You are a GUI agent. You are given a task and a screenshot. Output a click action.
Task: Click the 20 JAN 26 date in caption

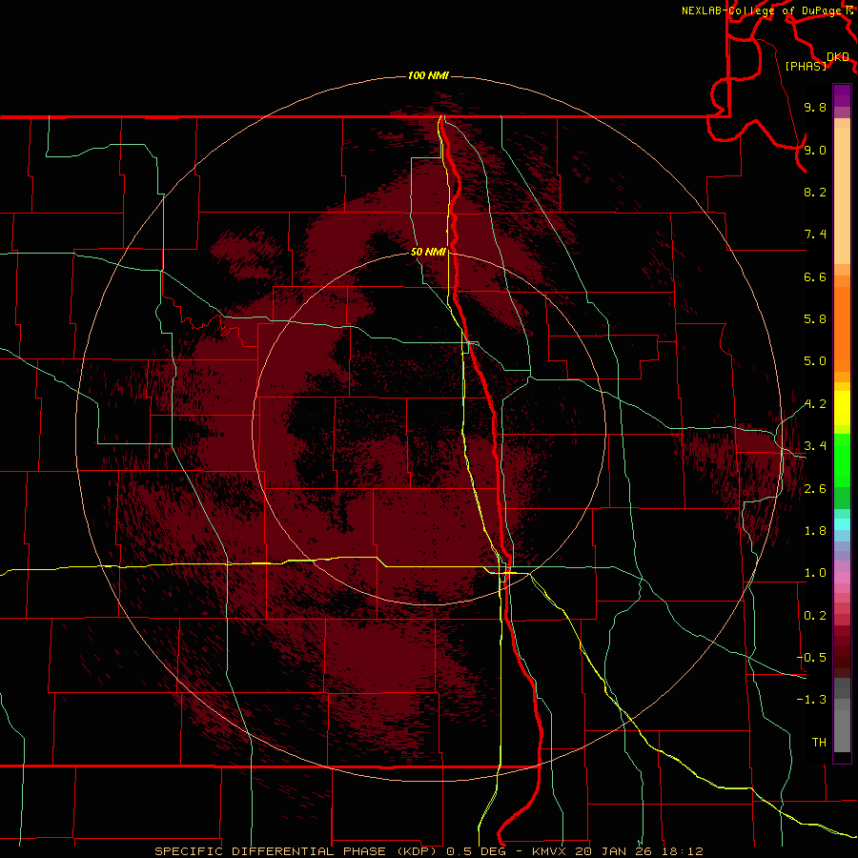[612, 851]
